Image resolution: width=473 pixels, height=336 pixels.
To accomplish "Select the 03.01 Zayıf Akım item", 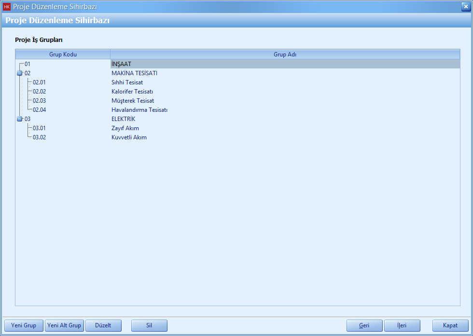I will (125, 128).
